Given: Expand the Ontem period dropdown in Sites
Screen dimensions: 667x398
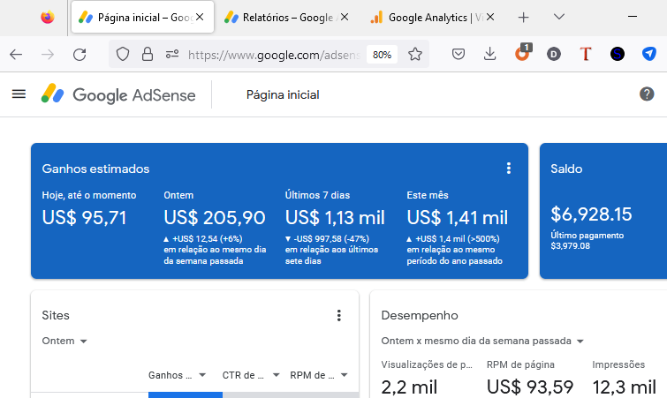Looking at the screenshot, I should [x=64, y=341].
